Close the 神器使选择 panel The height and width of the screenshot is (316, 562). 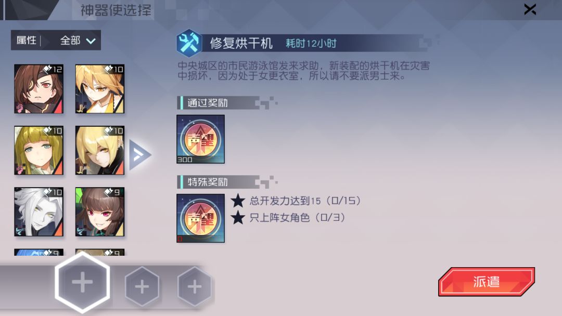coord(530,9)
